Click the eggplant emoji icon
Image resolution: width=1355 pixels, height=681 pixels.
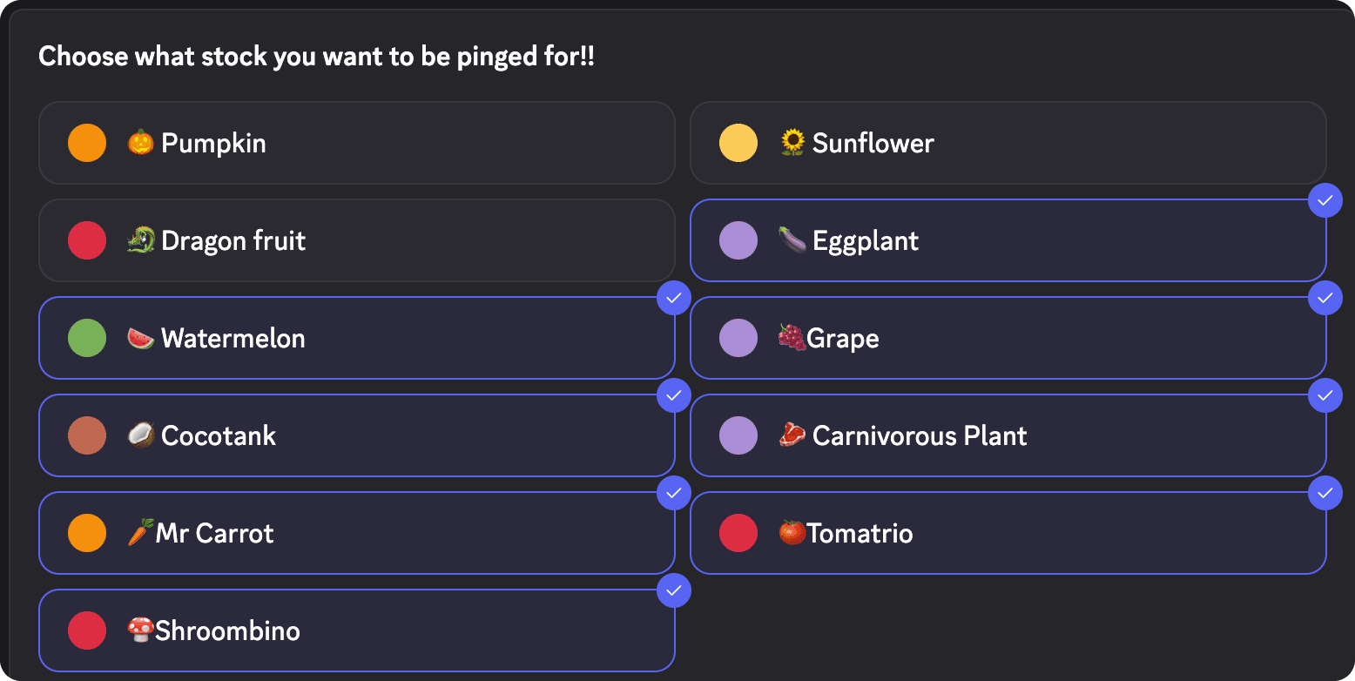792,240
